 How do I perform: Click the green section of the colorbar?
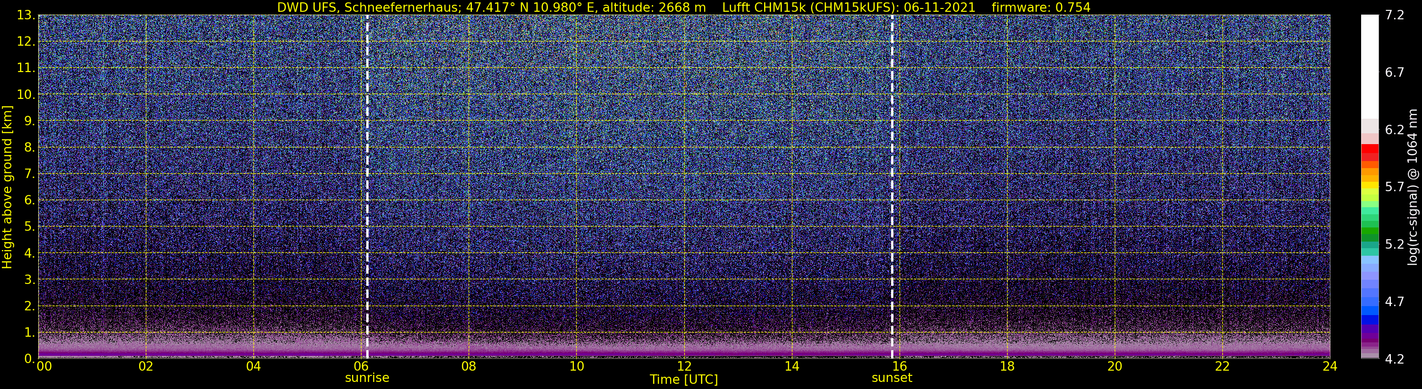[x=1370, y=231]
